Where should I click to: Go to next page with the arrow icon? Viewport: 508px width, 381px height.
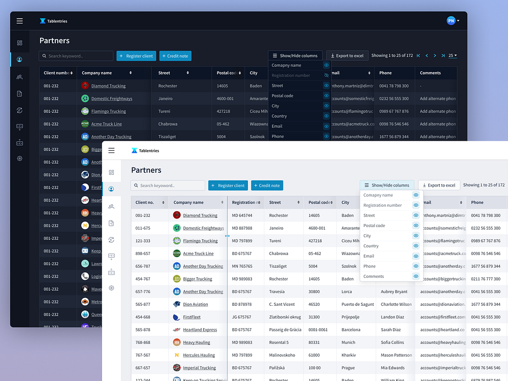(434, 56)
